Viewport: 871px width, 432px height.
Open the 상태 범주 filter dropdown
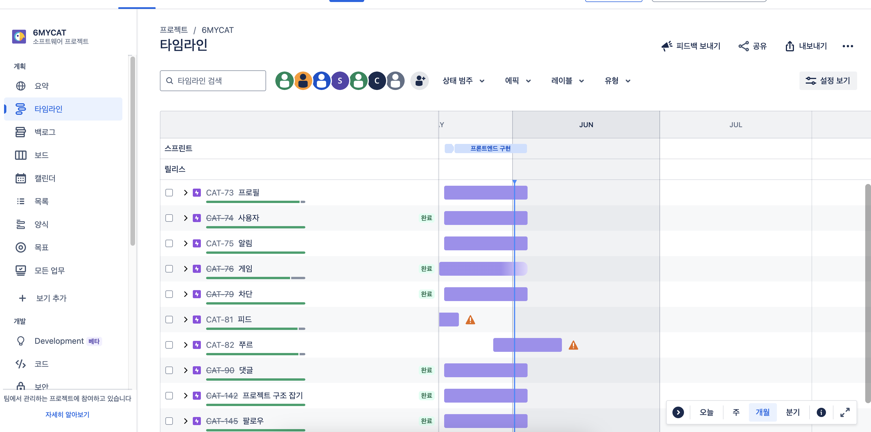pos(463,81)
